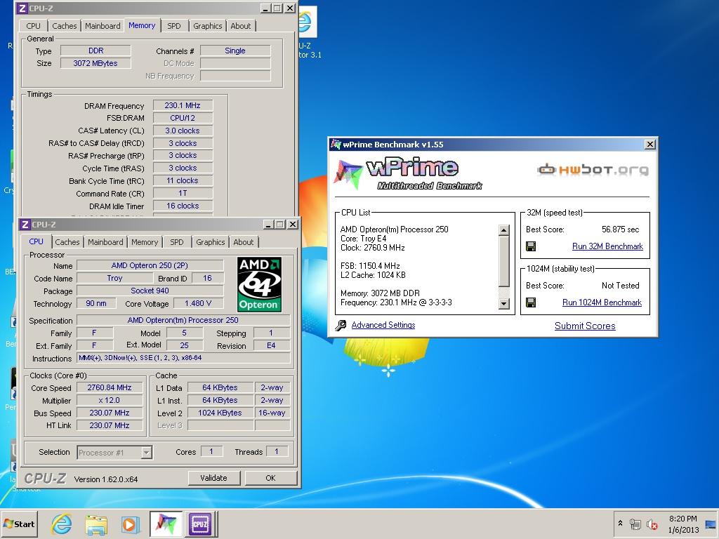The image size is (719, 539).
Task: Open About tab in back CPU-Z window
Action: coord(240,26)
